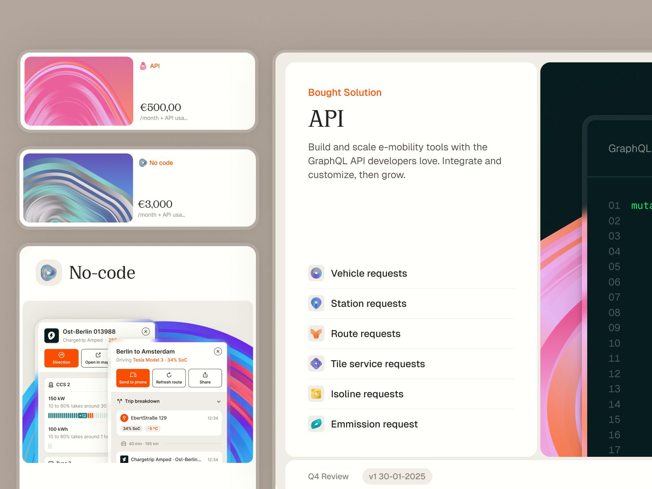Select the Vehicle requests row
652x489 pixels.
point(411,273)
